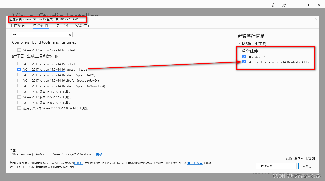Viewport: 325px width, 181px height.
Task: Open the feedback icon in title bar
Action: [284, 5]
